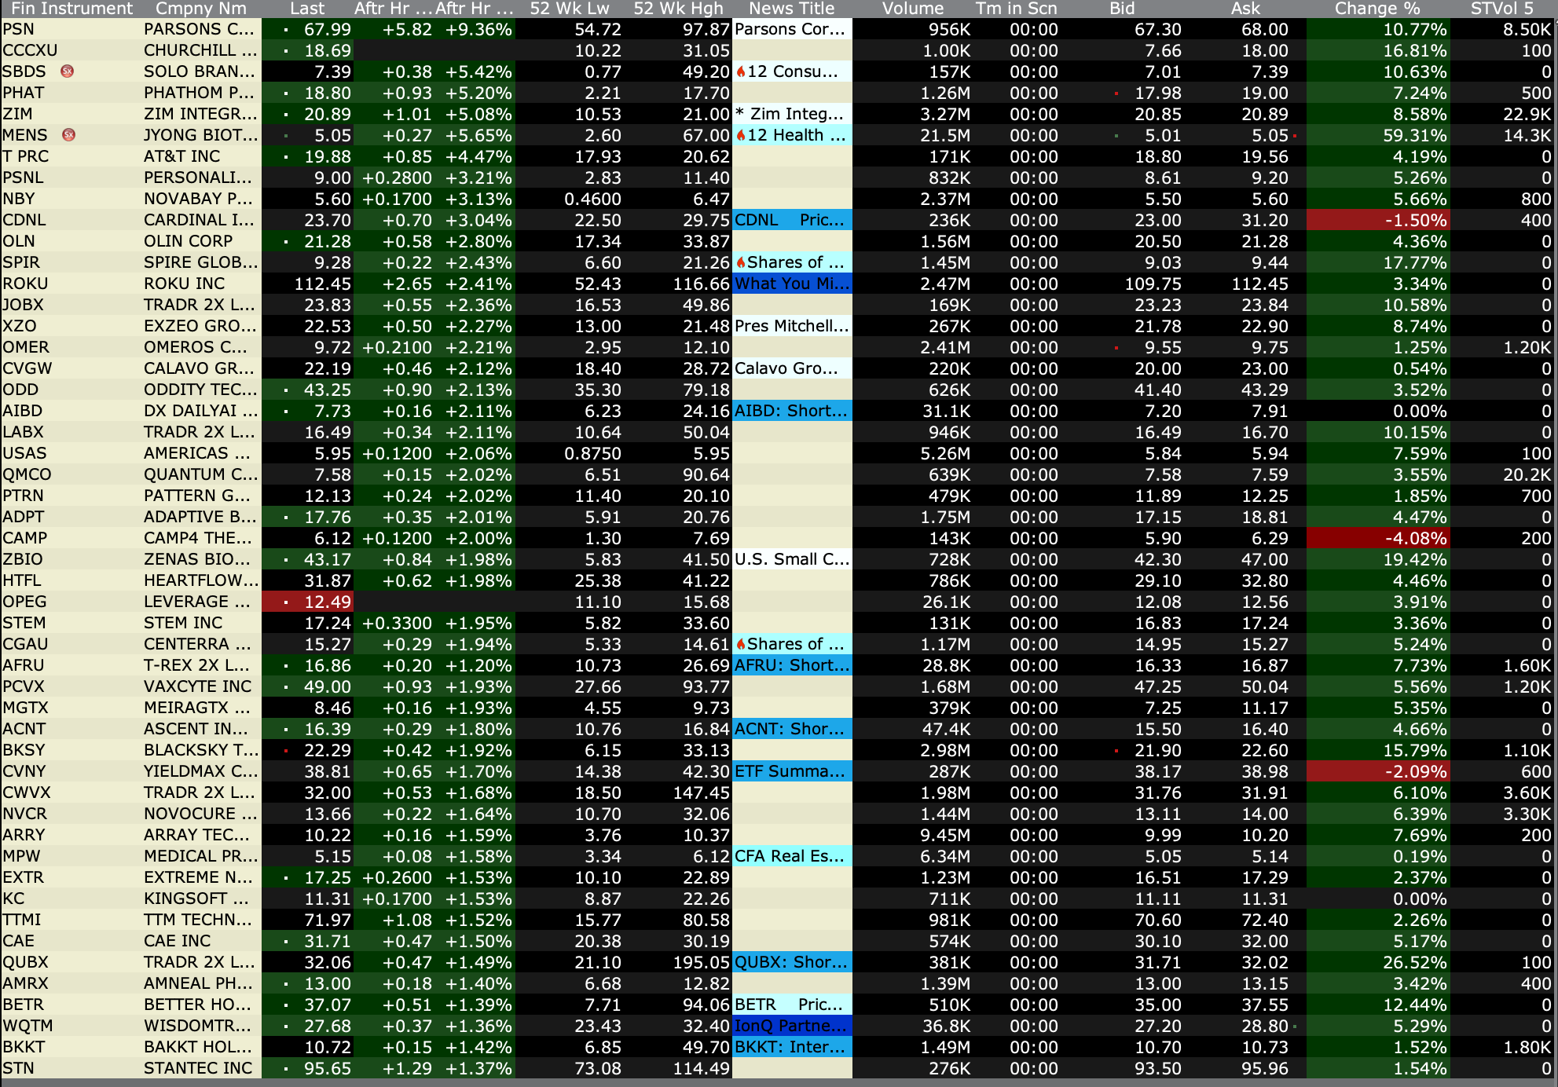Screen dimensions: 1558x1087
Task: Open the 'IonQ Partne...' news headline
Action: (791, 1026)
